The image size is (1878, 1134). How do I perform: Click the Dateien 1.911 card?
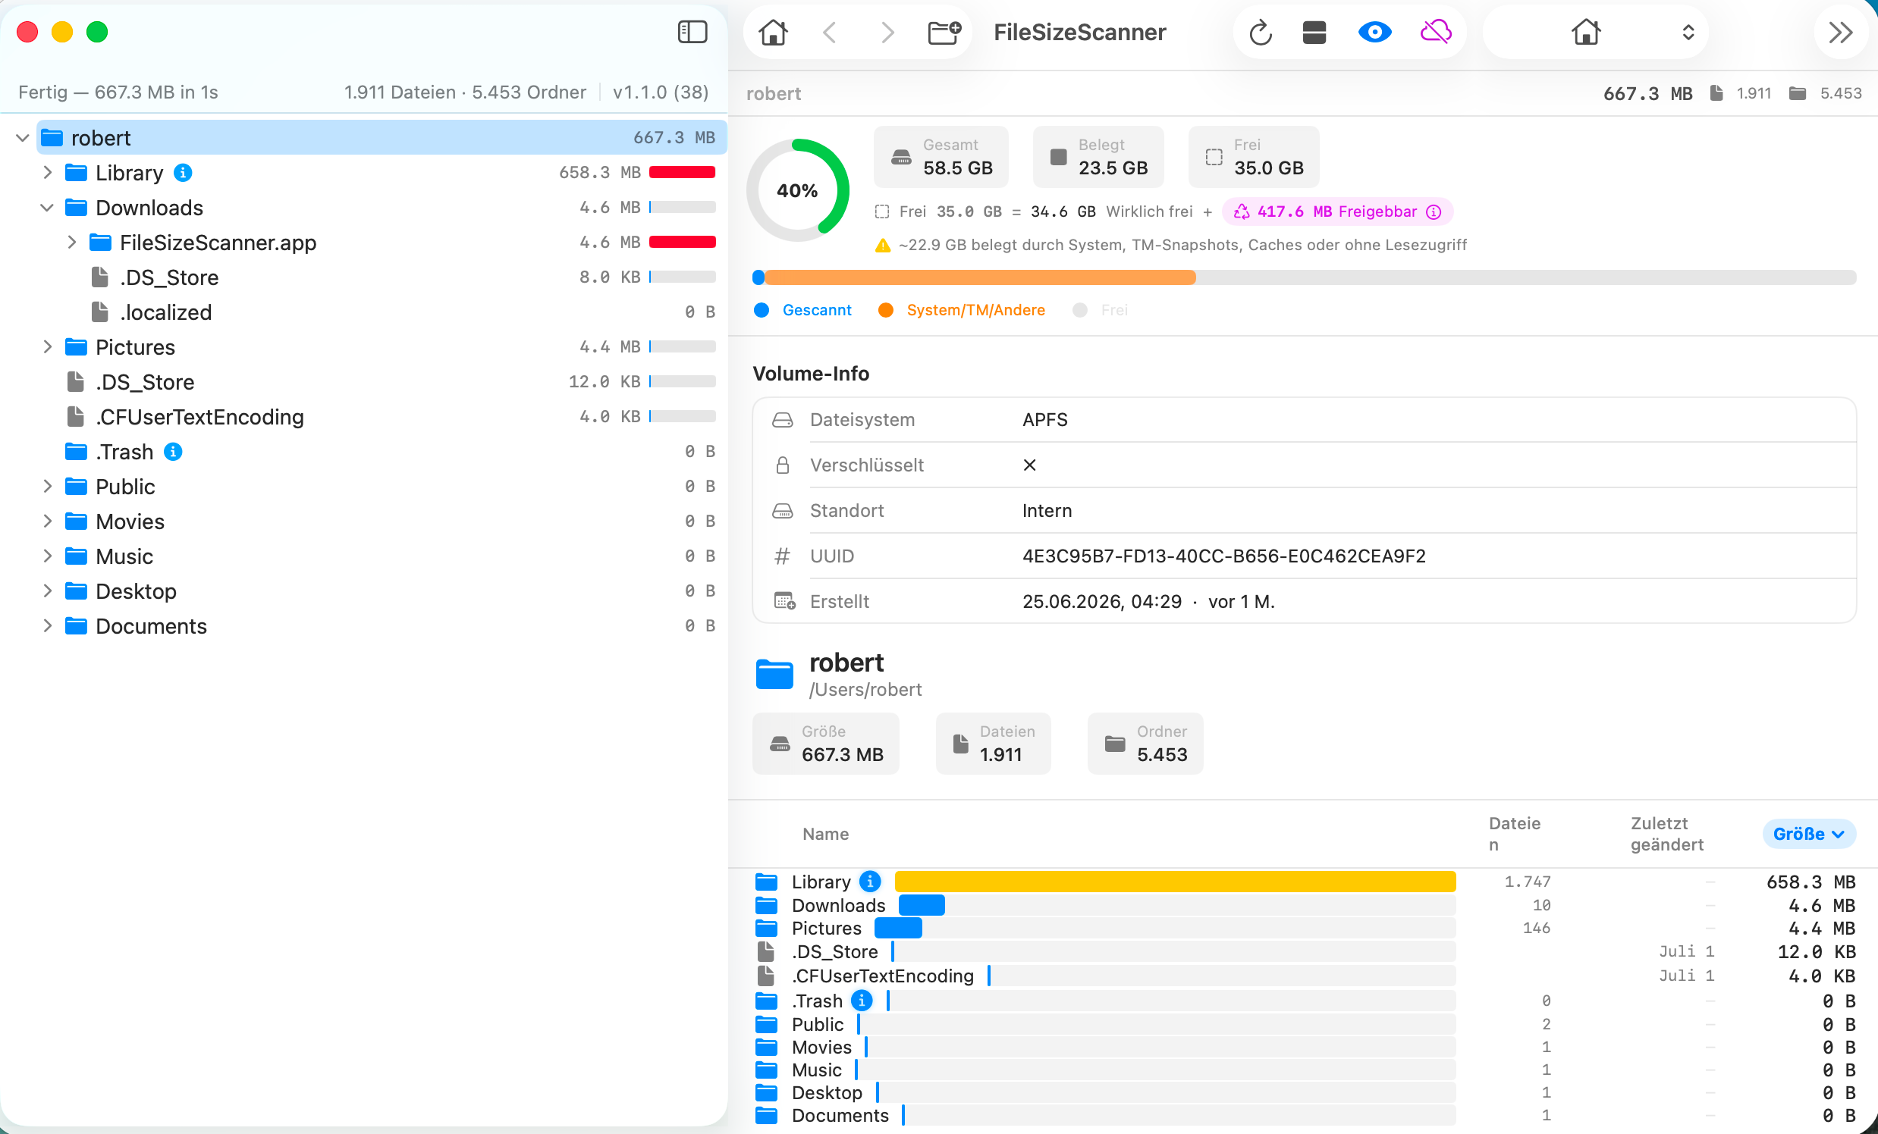pyautogui.click(x=994, y=744)
